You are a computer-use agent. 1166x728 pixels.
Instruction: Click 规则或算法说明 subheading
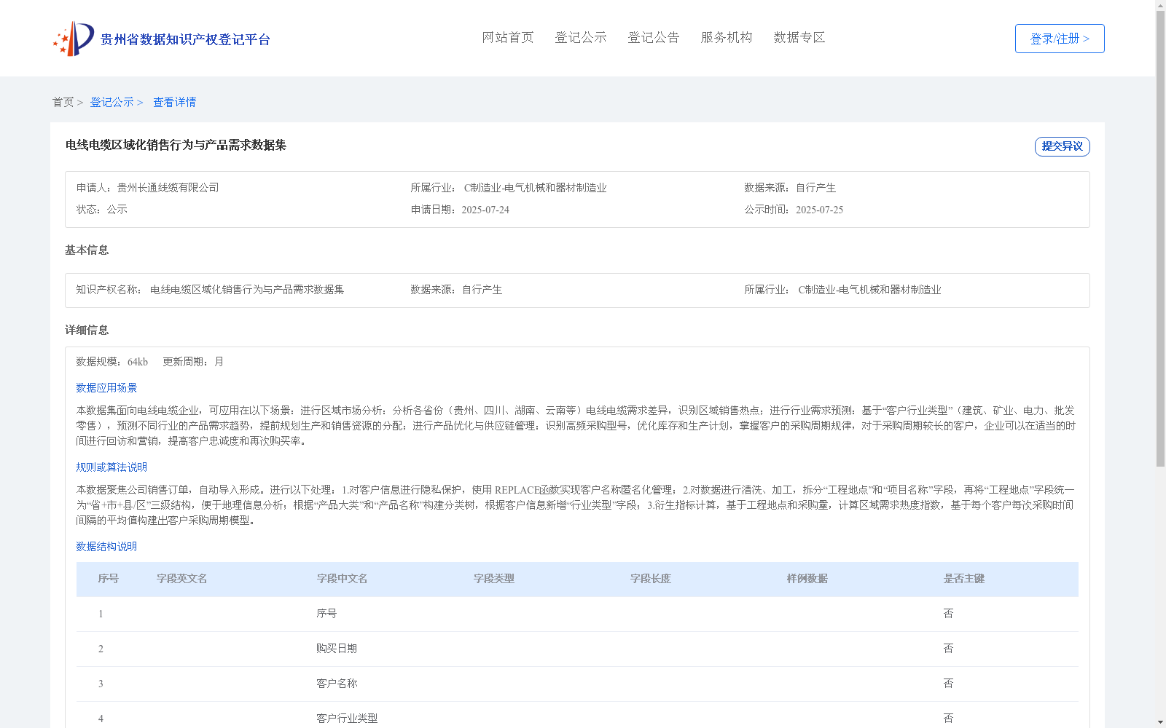[x=111, y=467]
